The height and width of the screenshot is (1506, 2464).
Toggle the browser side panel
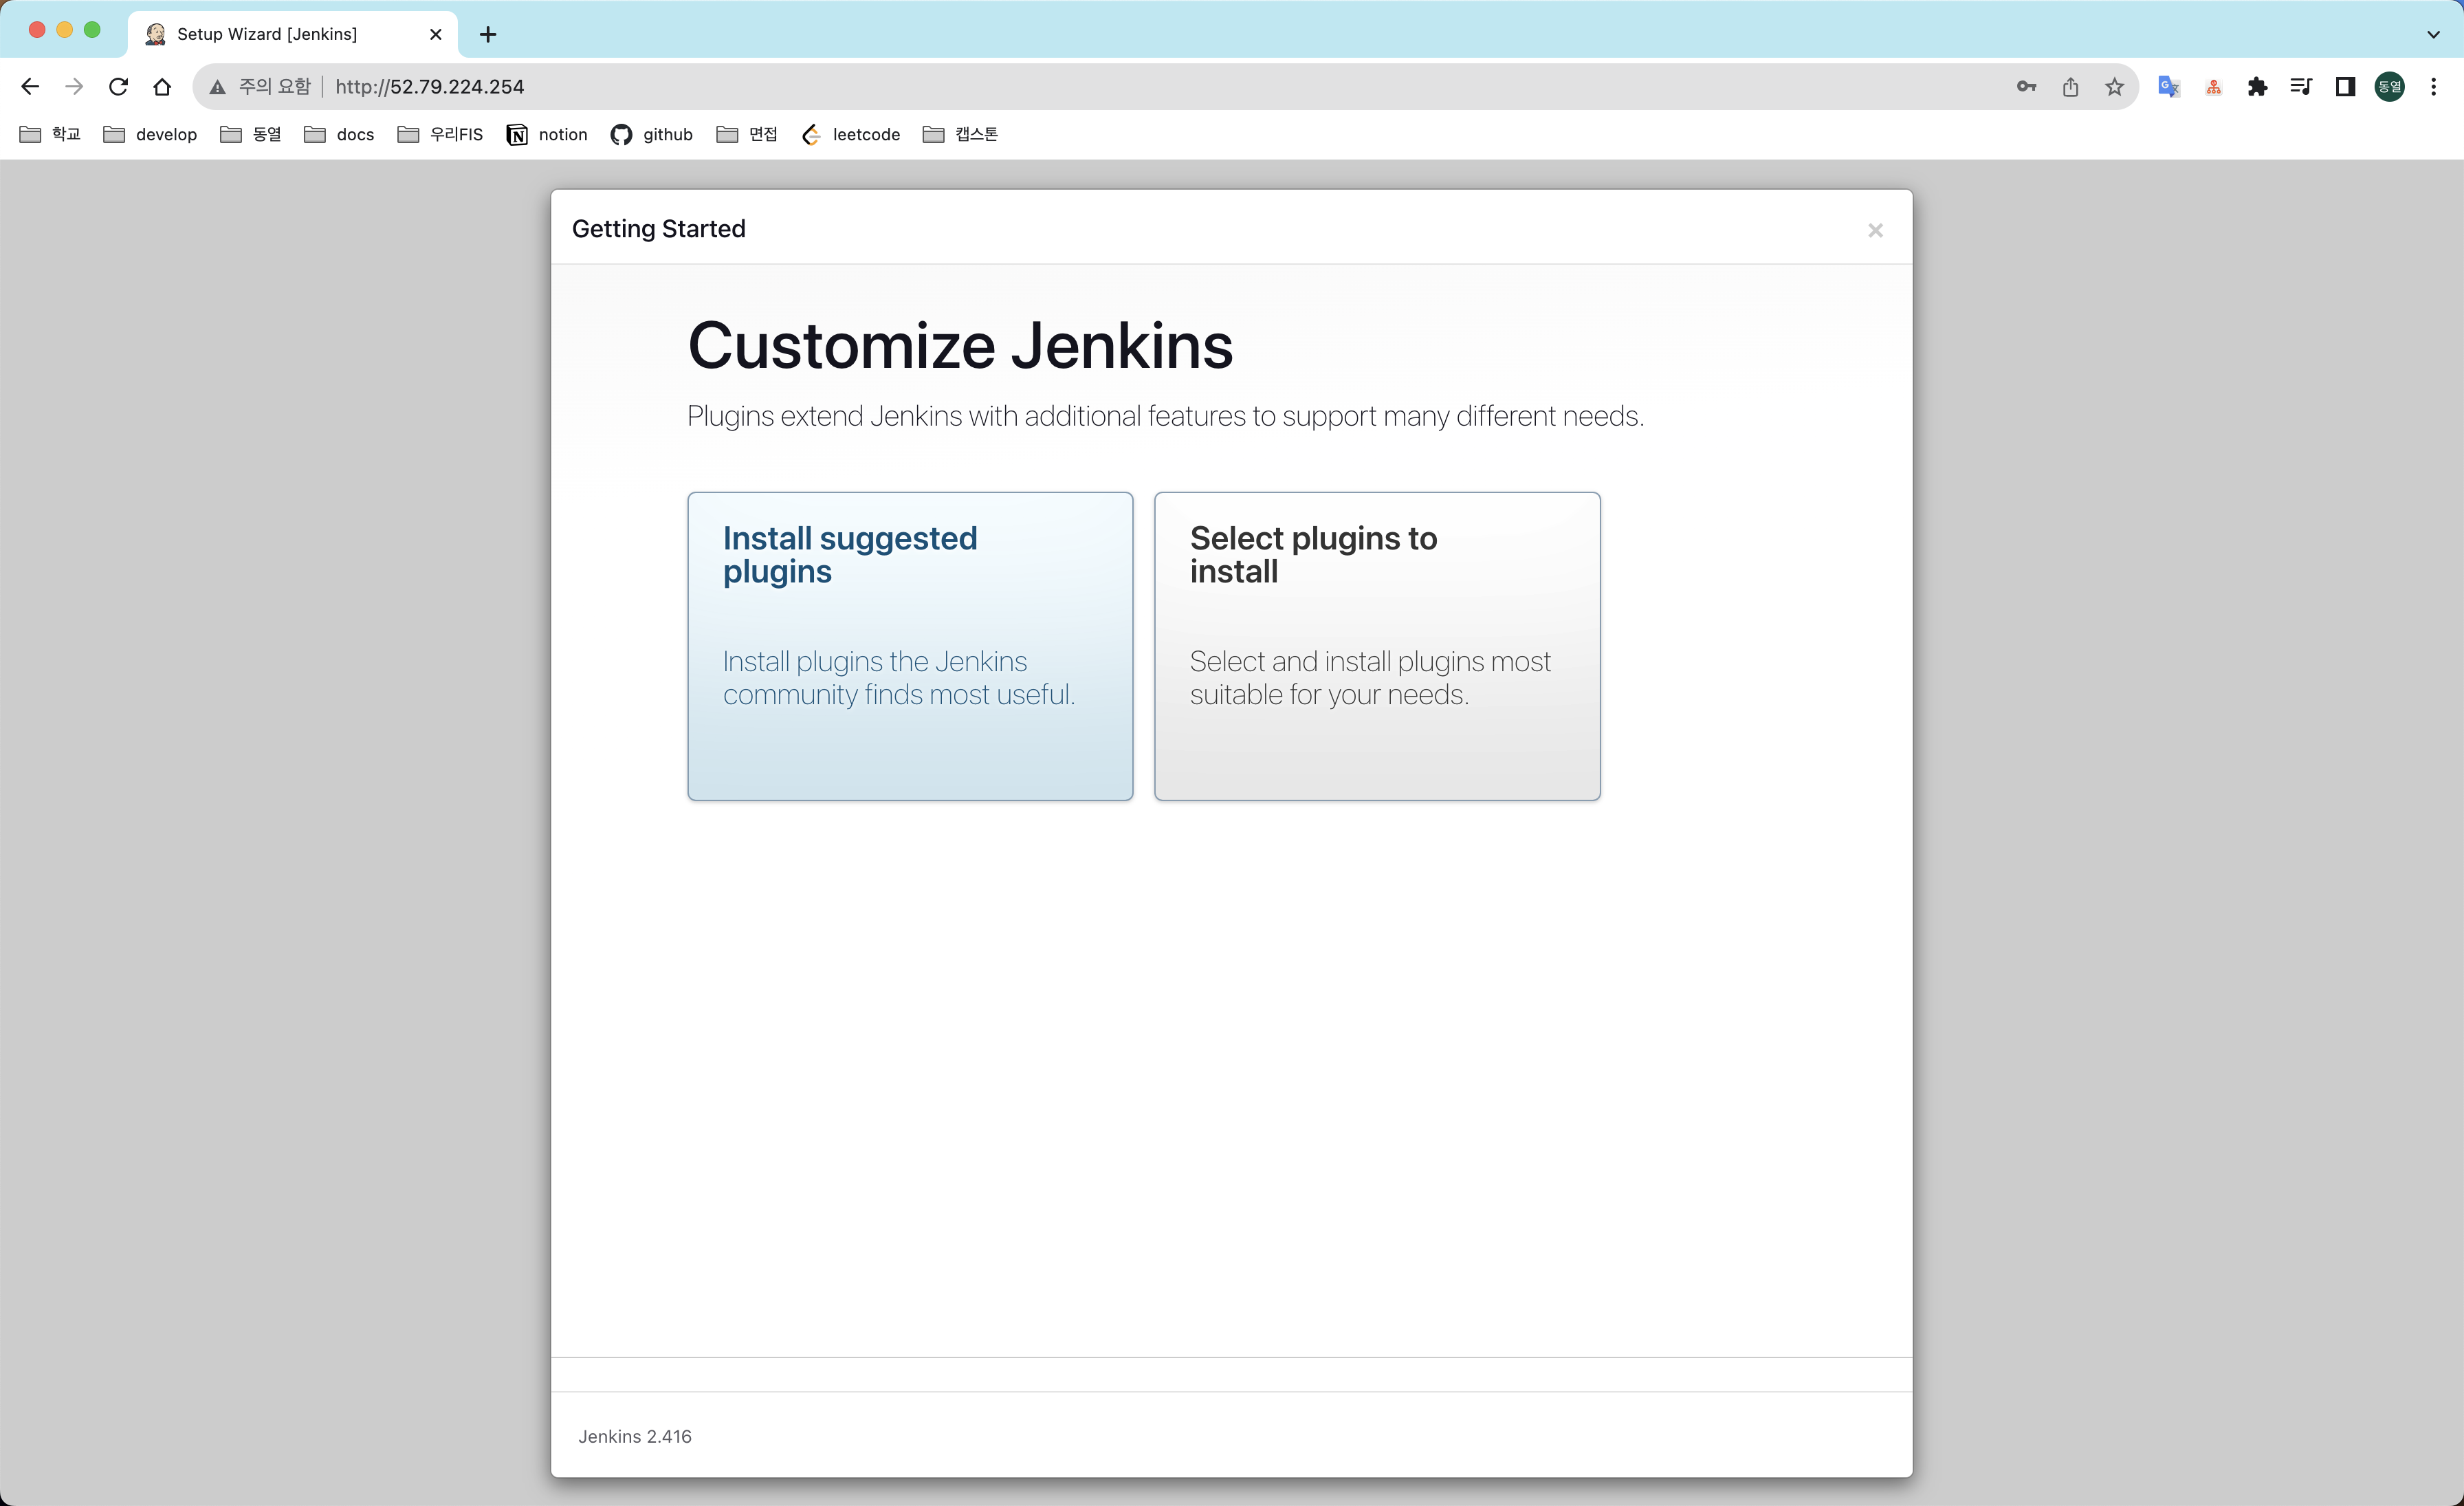[x=2345, y=87]
